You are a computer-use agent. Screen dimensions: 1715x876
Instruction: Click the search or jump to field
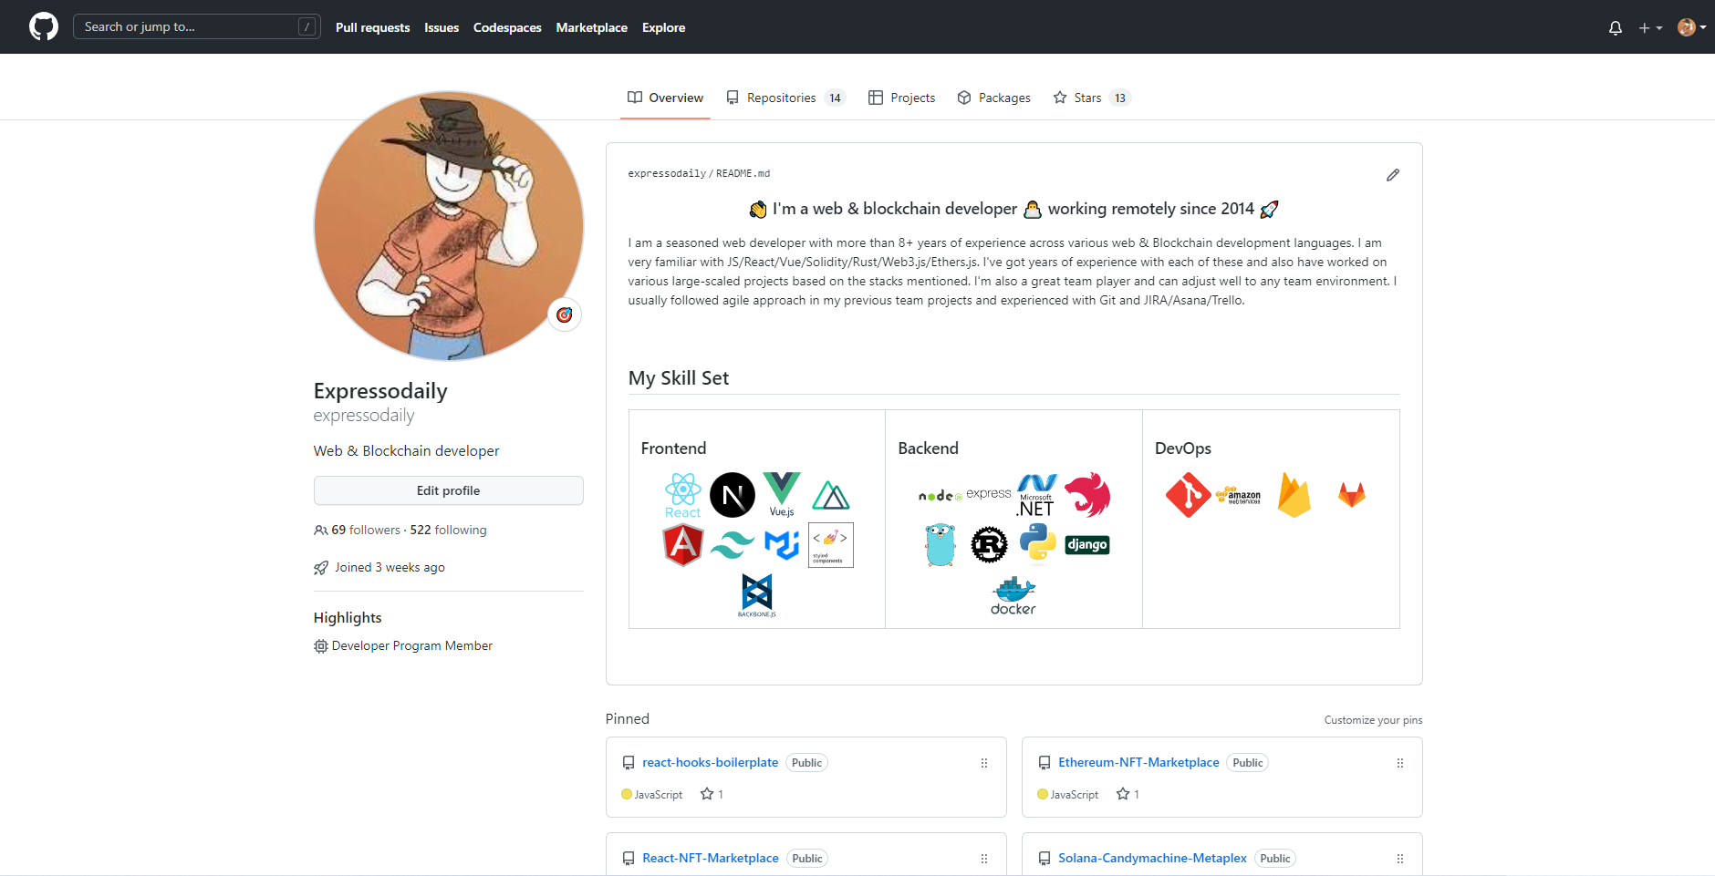coord(196,26)
